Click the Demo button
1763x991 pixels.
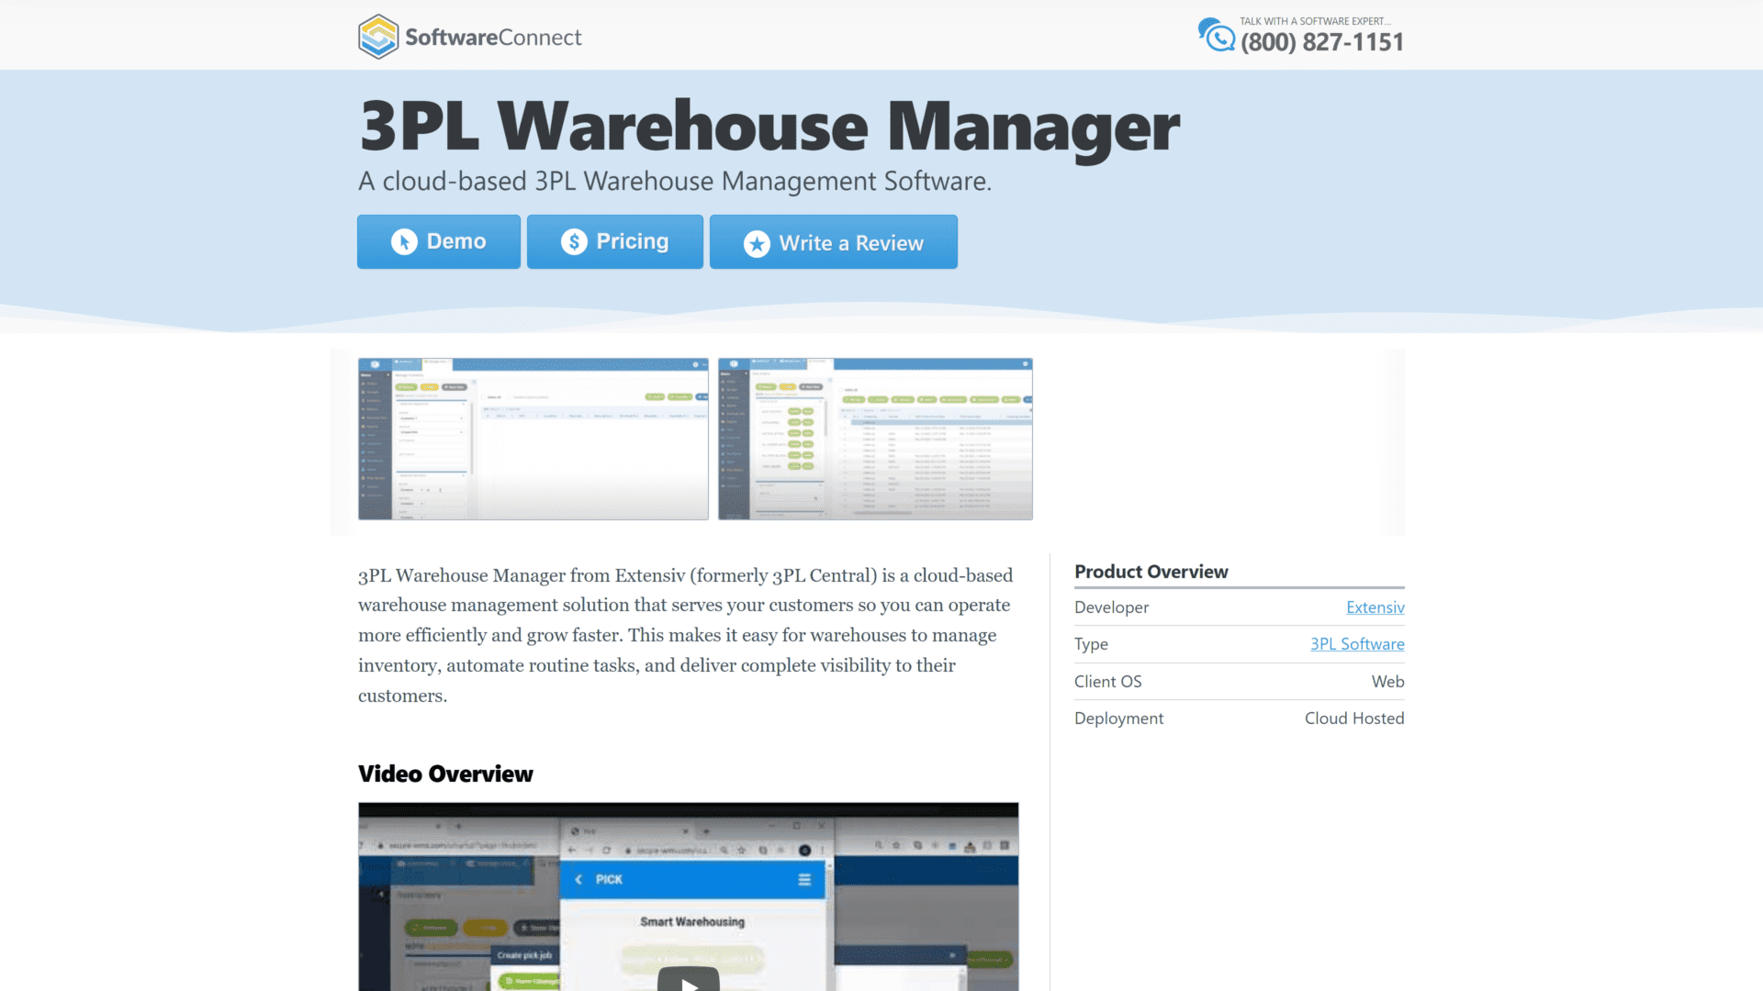coord(440,240)
